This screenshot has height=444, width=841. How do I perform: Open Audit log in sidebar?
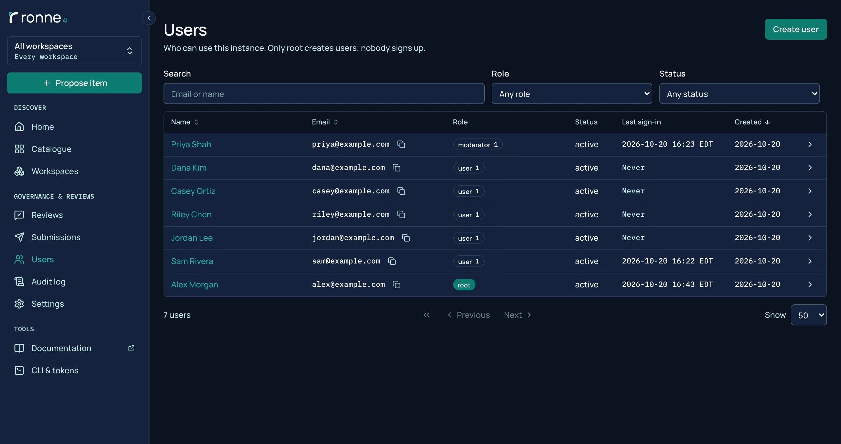point(74,281)
